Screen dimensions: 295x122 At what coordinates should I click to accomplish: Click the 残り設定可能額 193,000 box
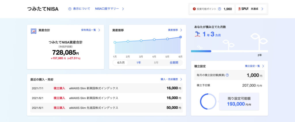point(239,102)
